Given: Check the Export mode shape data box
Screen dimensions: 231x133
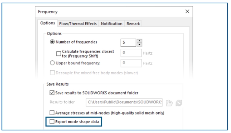Looking at the screenshot, I should click(x=52, y=122).
